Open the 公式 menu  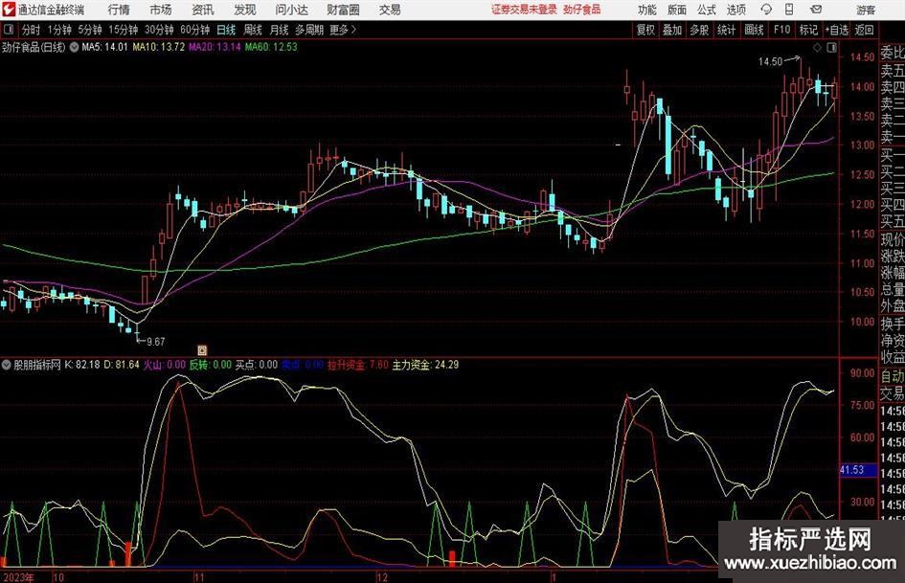707,10
